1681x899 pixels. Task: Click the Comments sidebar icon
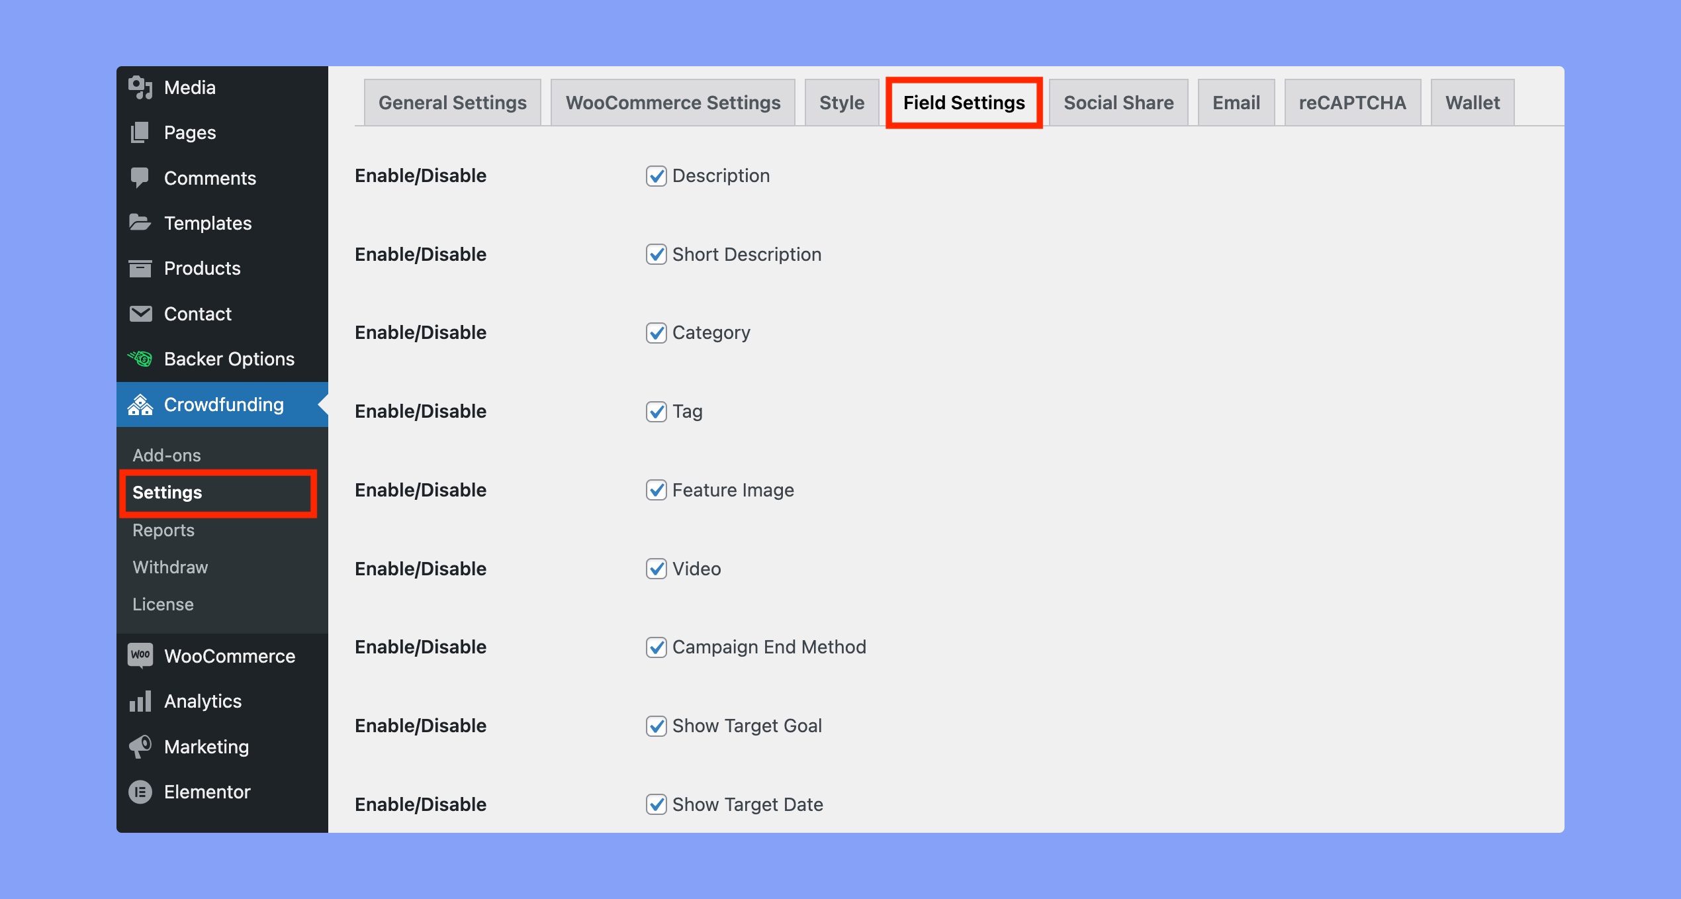[x=141, y=176]
